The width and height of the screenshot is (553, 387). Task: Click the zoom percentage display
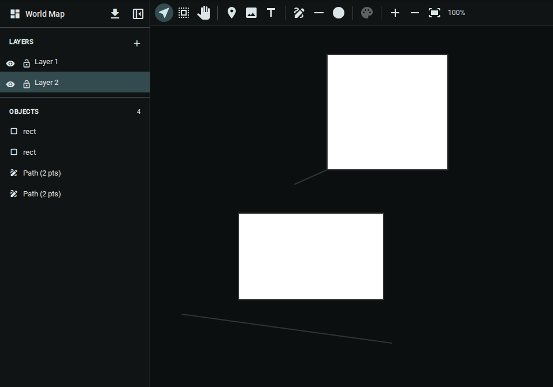[x=456, y=12]
